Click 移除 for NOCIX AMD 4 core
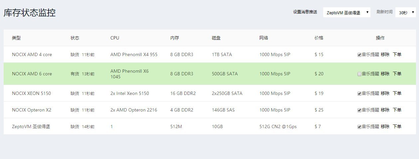Image resolution: width=419 pixels, height=159 pixels. coord(385,54)
